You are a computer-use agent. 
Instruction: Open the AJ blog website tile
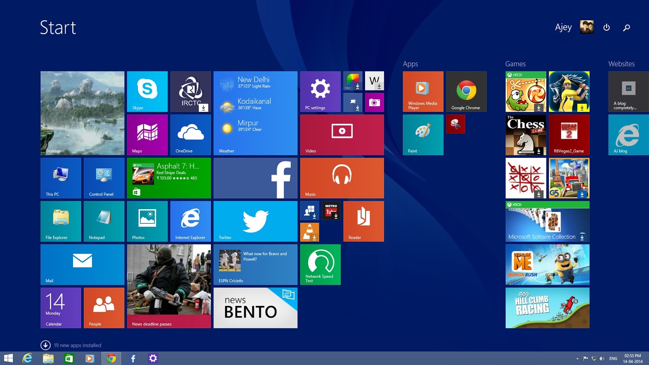pyautogui.click(x=629, y=135)
